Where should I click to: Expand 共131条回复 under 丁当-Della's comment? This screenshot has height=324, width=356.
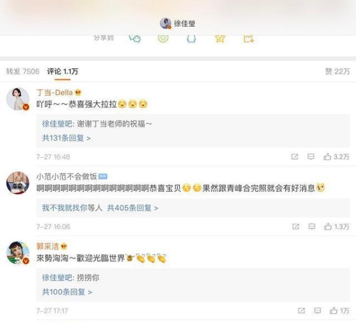tap(66, 138)
